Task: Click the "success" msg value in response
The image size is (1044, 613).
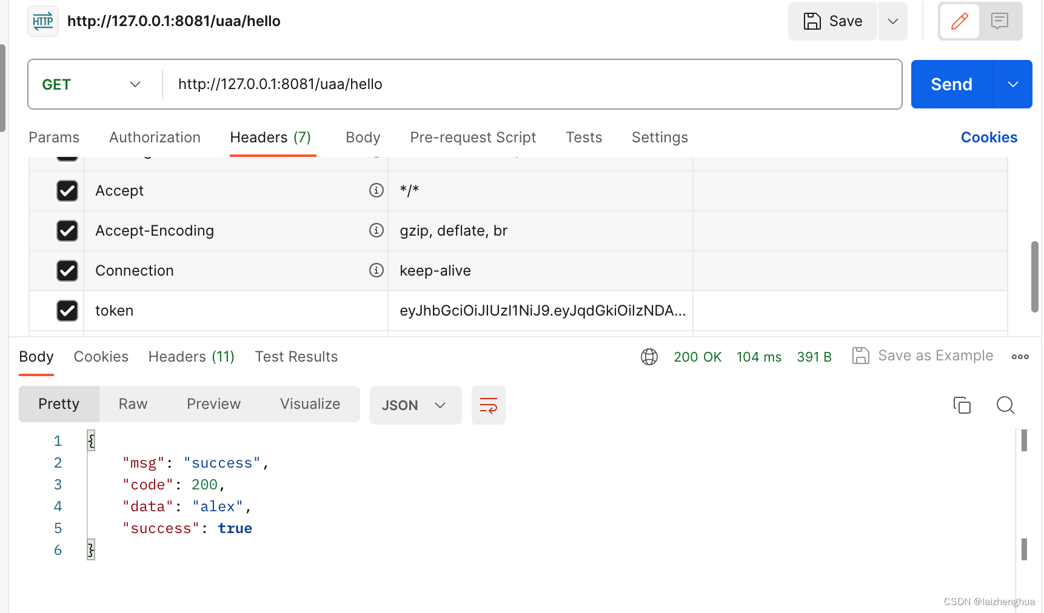Action: point(222,463)
